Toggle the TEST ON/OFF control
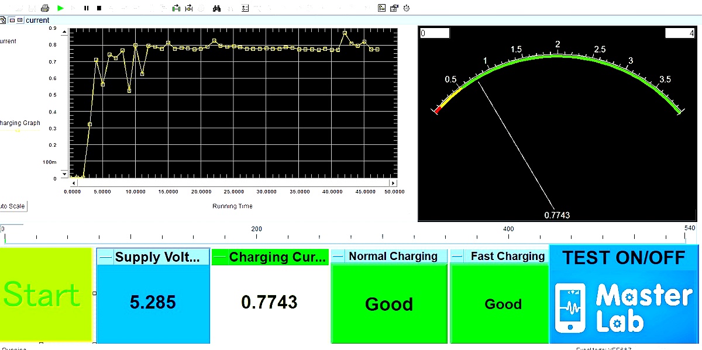The height and width of the screenshot is (350, 702). coord(624,257)
